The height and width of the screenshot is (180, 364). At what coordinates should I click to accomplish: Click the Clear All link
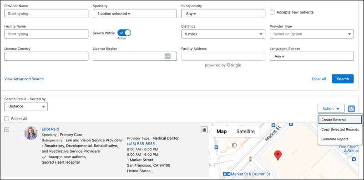point(319,79)
